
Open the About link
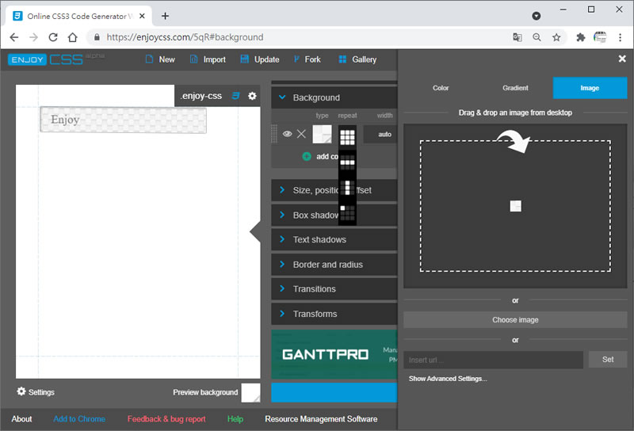point(21,419)
